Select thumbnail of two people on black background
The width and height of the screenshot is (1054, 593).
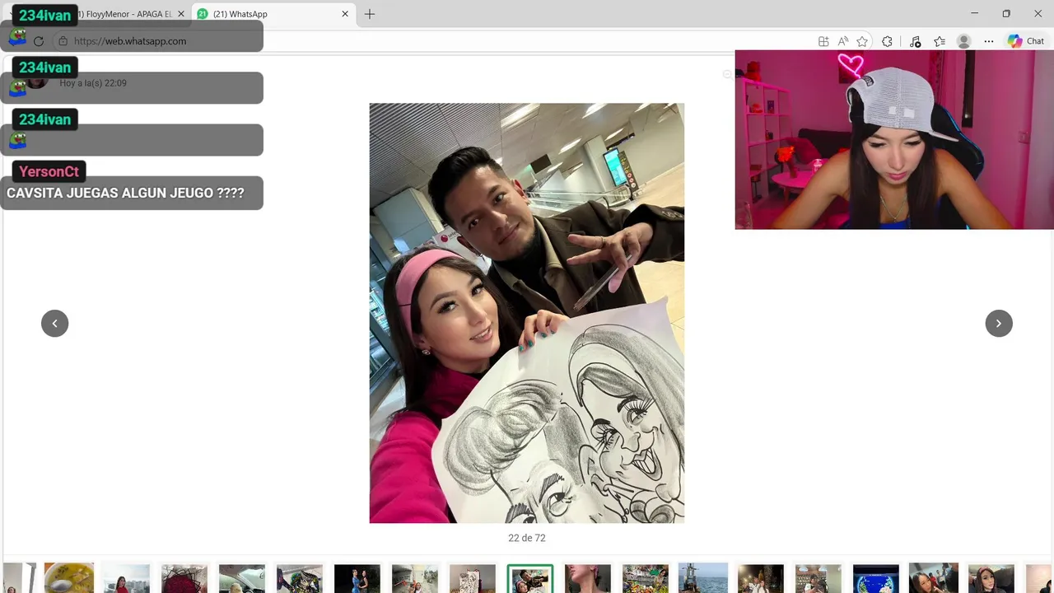[357, 578]
